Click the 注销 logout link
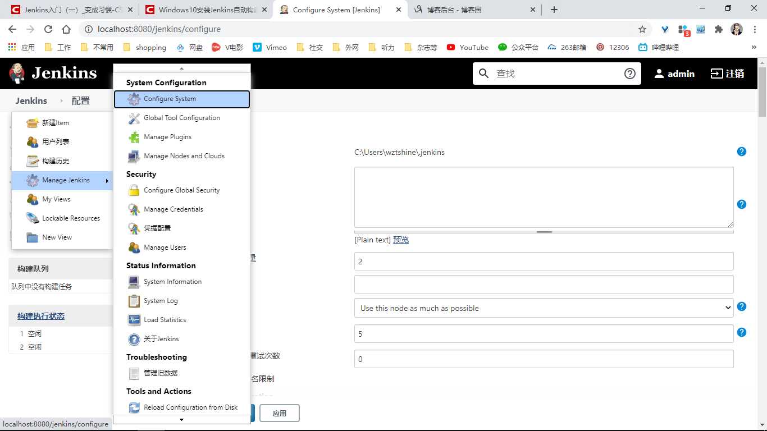The height and width of the screenshot is (431, 767). [x=728, y=74]
